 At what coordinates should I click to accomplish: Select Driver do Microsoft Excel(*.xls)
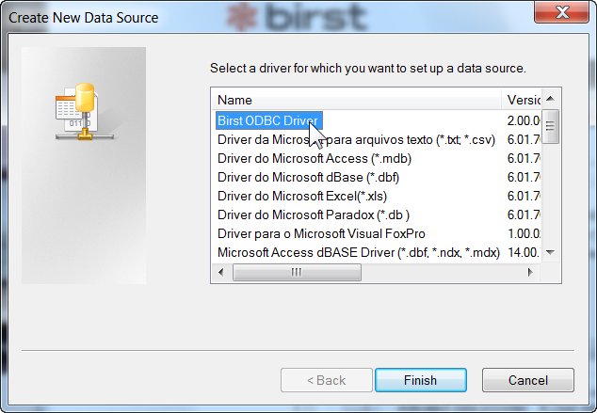pyautogui.click(x=302, y=196)
